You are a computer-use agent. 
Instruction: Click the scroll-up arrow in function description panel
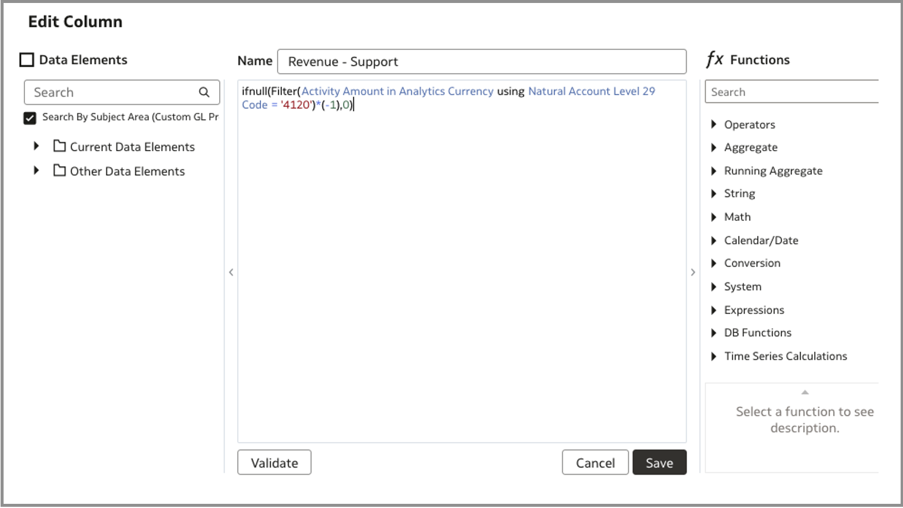(x=805, y=392)
